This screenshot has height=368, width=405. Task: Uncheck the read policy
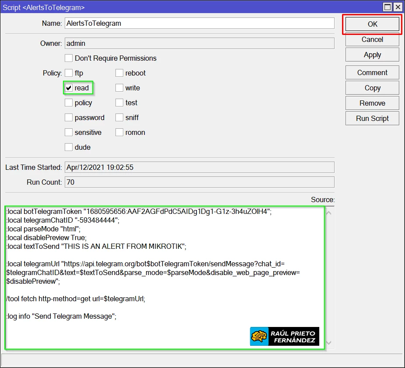(69, 88)
